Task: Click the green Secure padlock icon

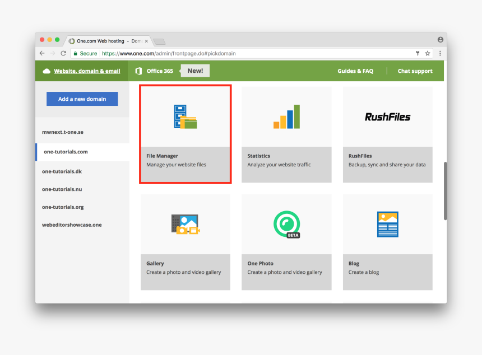Action: coord(75,53)
